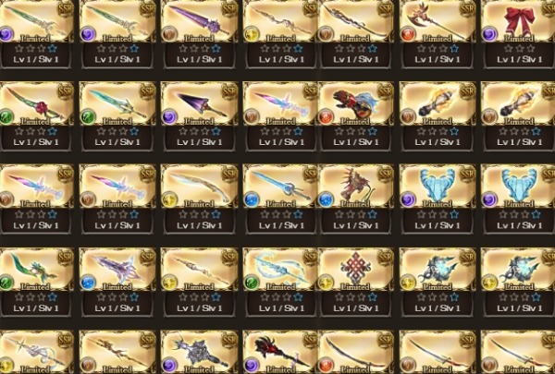Select the red rose sword card
The image size is (555, 374).
coord(36,103)
